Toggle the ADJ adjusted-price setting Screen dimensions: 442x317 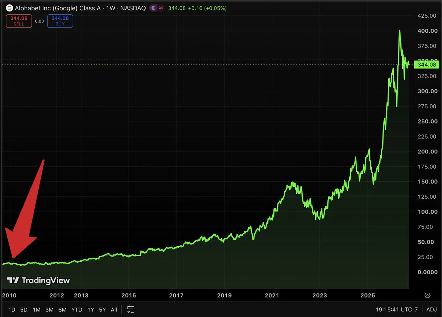click(431, 309)
